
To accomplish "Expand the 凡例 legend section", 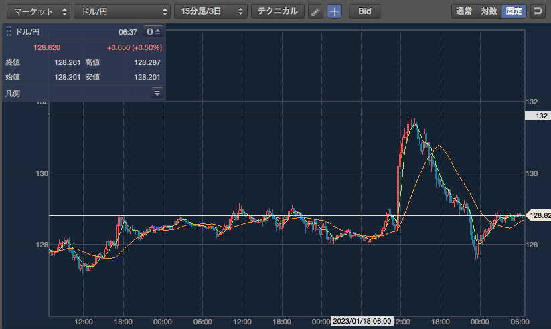I will (x=157, y=93).
